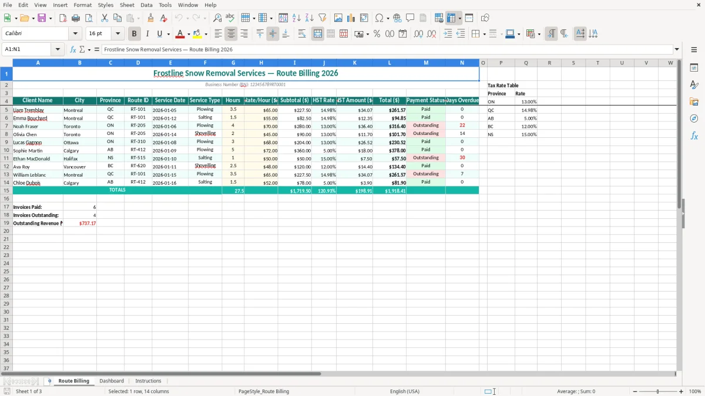Toggle Align Left
The height and width of the screenshot is (396, 705).
[219, 34]
